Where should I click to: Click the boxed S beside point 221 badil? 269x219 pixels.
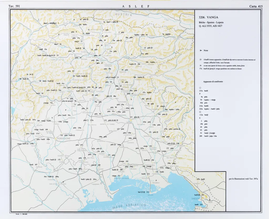pyautogui.click(x=199, y=195)
